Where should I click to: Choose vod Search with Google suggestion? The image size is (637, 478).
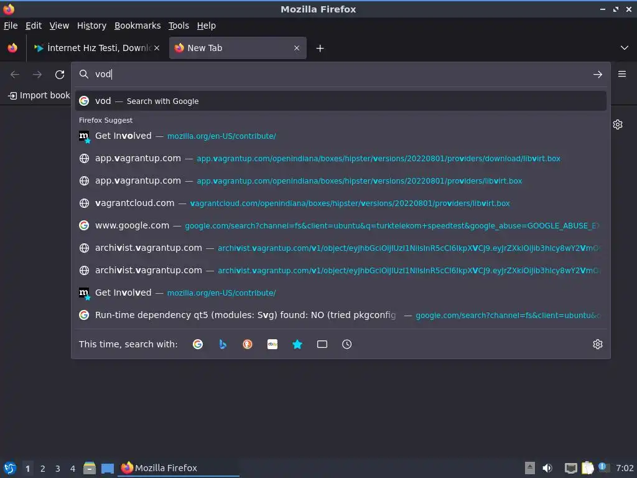pos(340,101)
